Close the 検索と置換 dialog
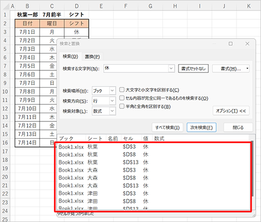This screenshot has width=261, height=222. point(247,44)
